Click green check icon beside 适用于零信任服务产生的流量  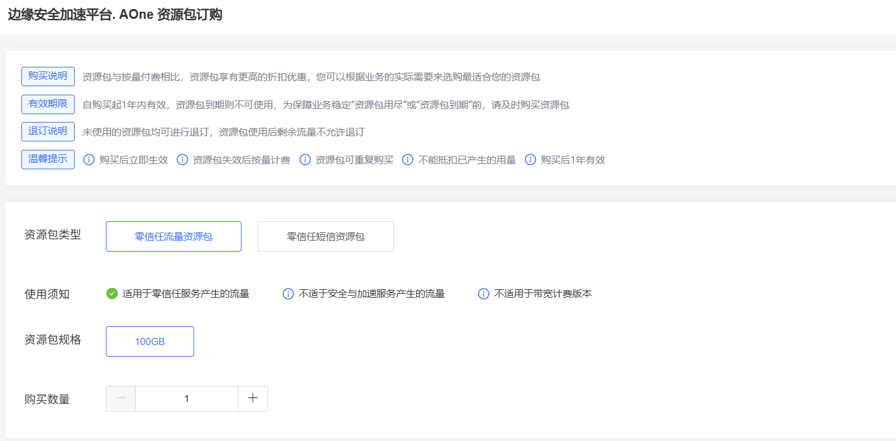tap(112, 294)
